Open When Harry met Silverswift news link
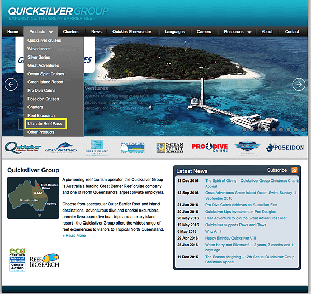This screenshot has height=294, width=311. coord(250,247)
